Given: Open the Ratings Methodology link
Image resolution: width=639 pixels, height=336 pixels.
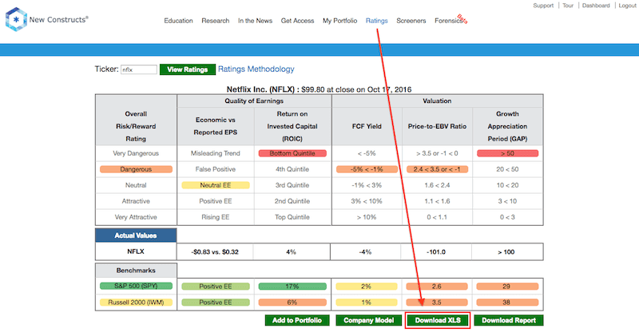Looking at the screenshot, I should click(256, 69).
